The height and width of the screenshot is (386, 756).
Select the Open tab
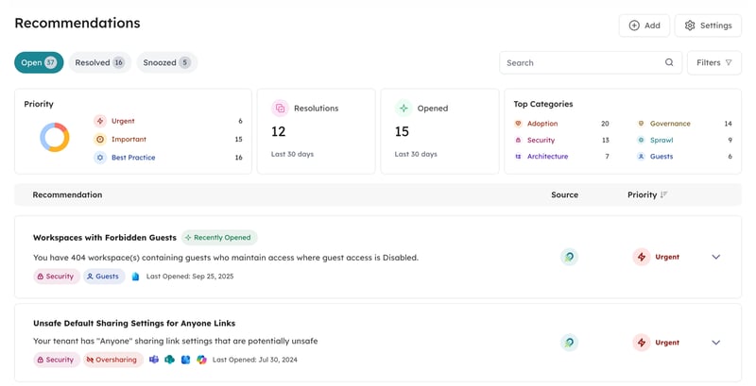point(39,63)
